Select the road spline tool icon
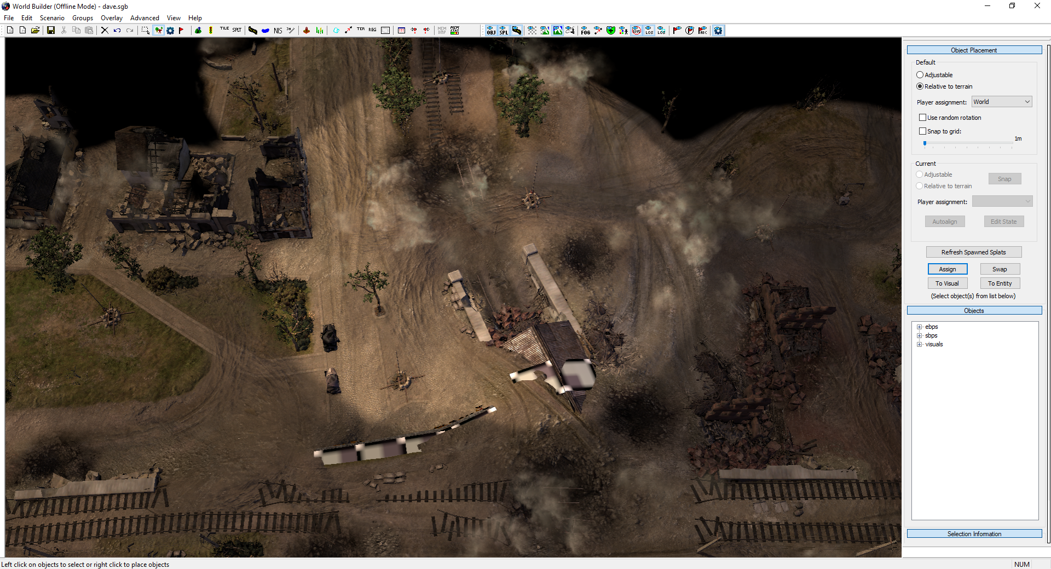The width and height of the screenshot is (1051, 569). point(252,31)
